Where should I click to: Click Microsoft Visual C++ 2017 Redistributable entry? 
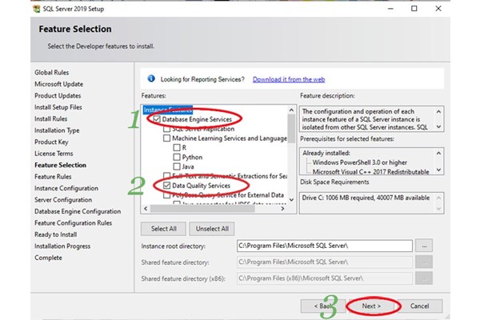[370, 172]
